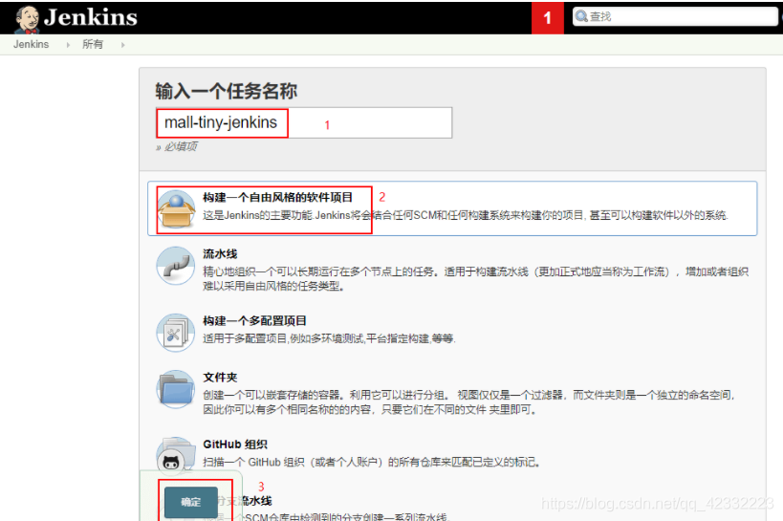
Task: Click the 确定 confirm button
Action: pos(191,502)
